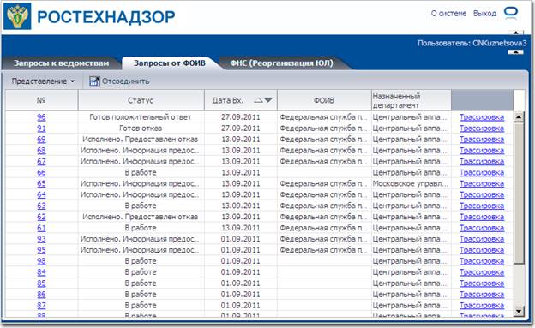Select Федеральная служба cell in row 95
The height and width of the screenshot is (328, 535).
click(x=323, y=250)
